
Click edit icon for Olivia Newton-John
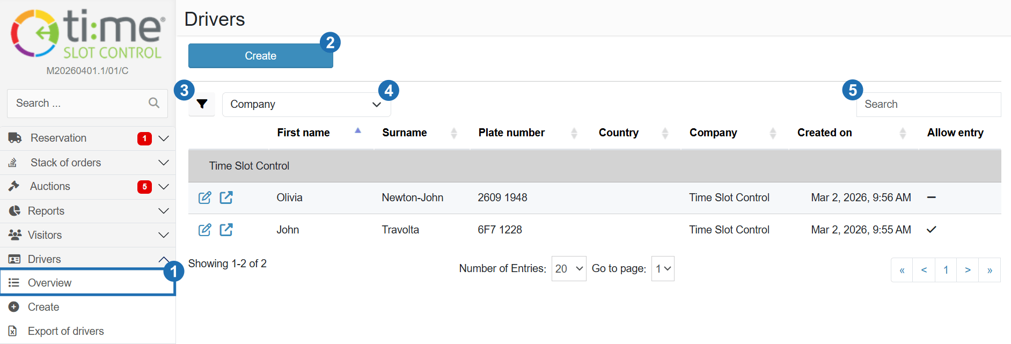coord(204,197)
